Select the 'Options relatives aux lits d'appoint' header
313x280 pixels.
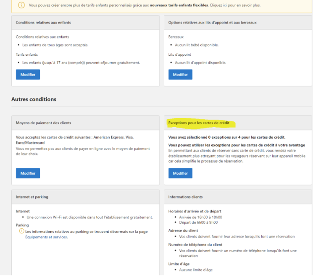pos(212,22)
